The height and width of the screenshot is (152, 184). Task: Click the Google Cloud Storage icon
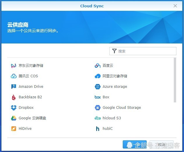(98, 108)
